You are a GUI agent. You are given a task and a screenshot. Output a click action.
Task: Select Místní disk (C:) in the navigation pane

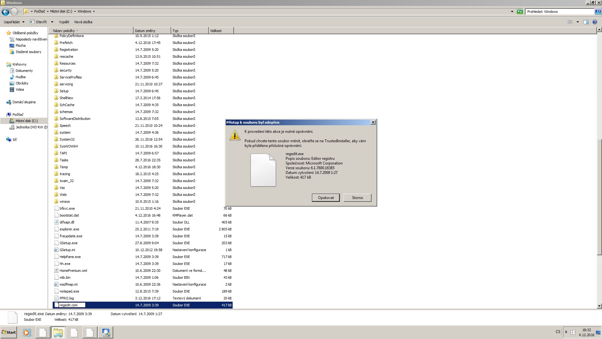tap(26, 121)
